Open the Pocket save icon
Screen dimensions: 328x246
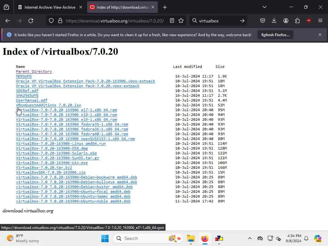(x=263, y=21)
